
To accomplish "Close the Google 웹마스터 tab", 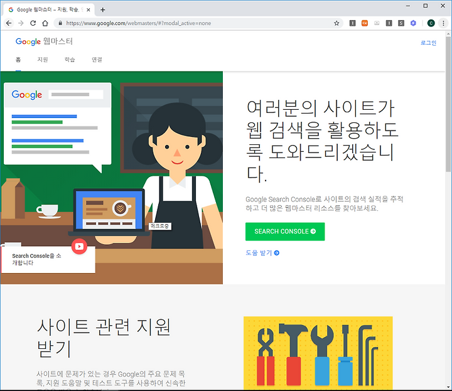I will pos(89,10).
